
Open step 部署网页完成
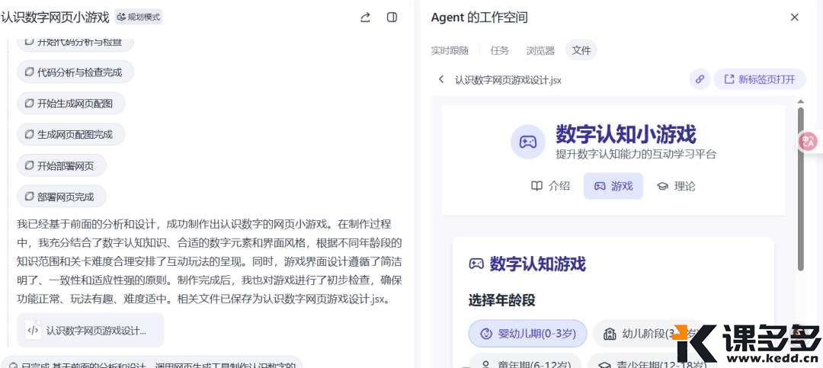[62, 197]
